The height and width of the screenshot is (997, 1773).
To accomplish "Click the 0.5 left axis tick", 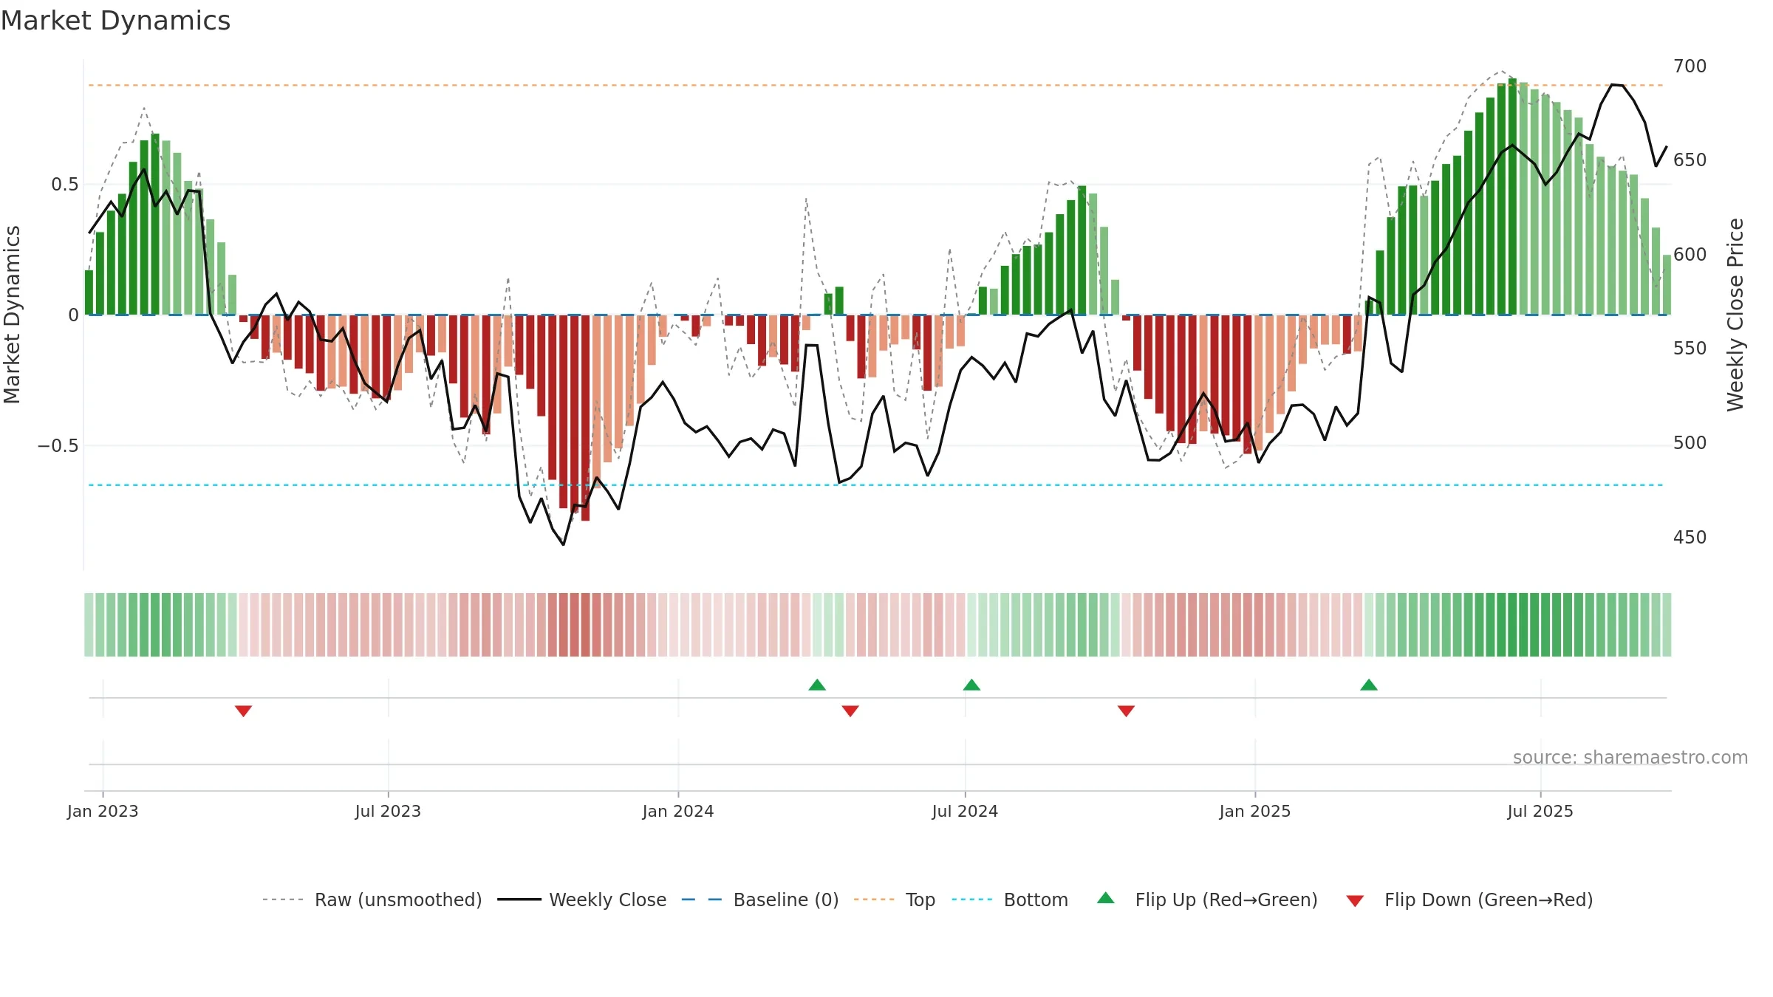I will point(64,185).
